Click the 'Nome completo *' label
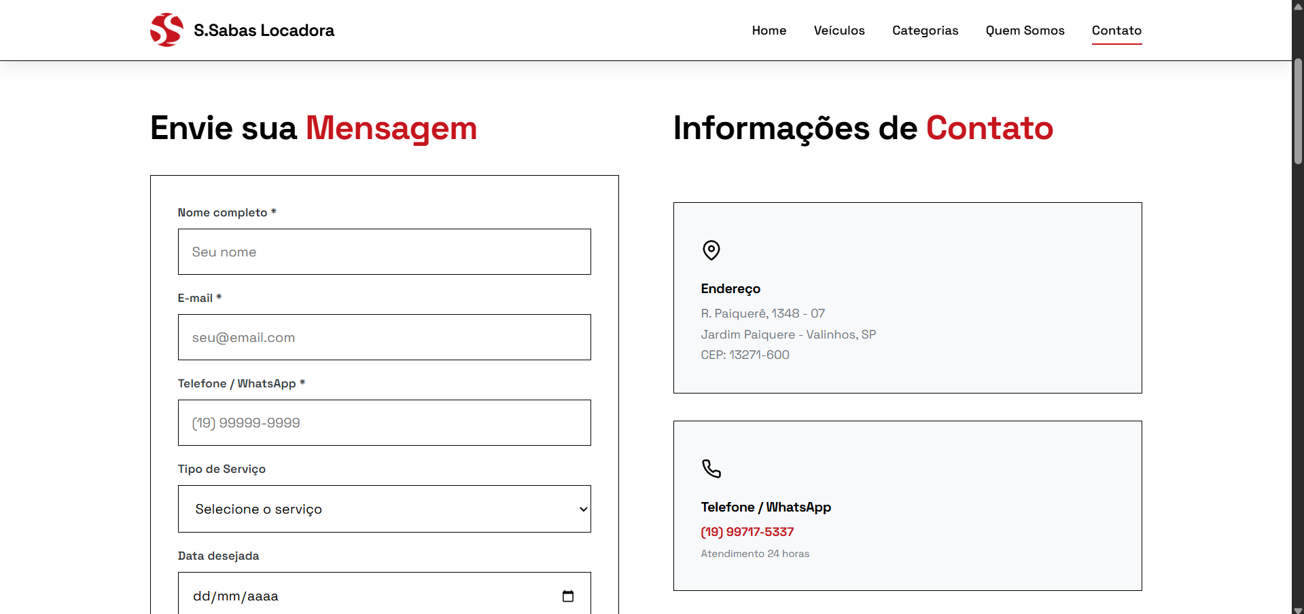 pyautogui.click(x=227, y=212)
